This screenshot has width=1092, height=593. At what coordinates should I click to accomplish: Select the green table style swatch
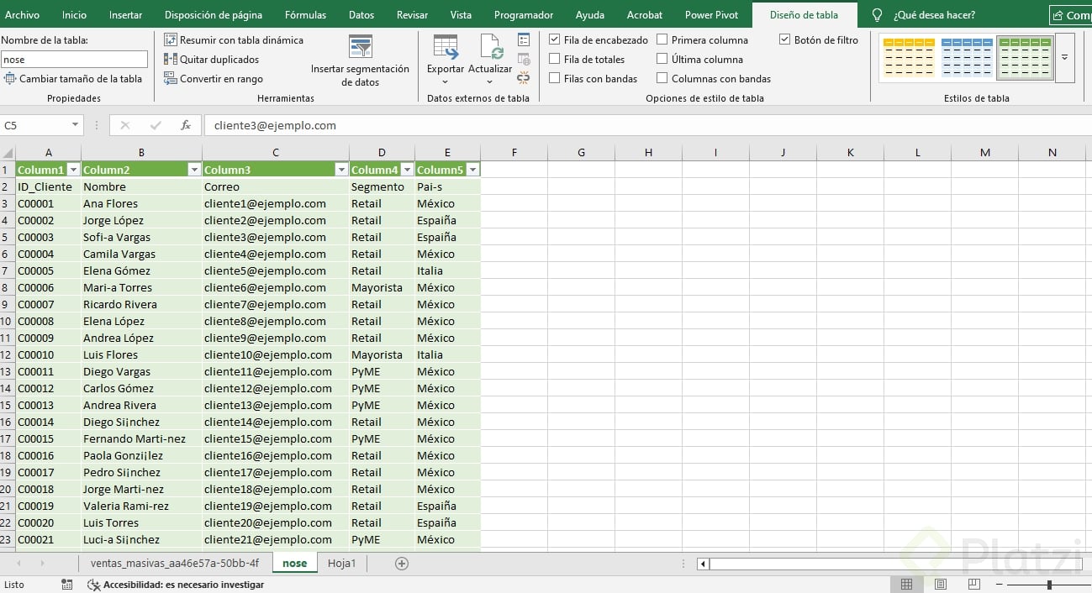(1025, 58)
